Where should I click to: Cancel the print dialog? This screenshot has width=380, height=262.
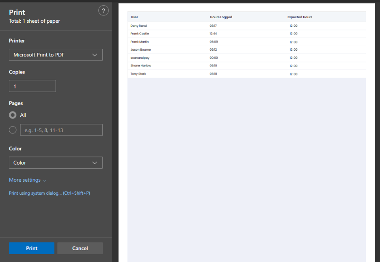click(80, 248)
